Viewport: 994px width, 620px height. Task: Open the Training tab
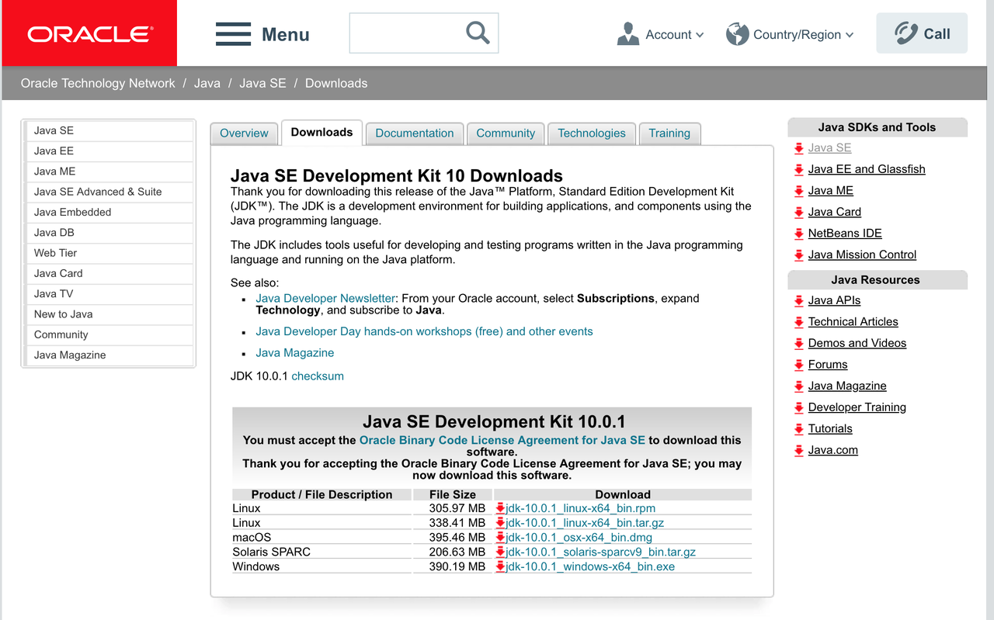(x=669, y=133)
